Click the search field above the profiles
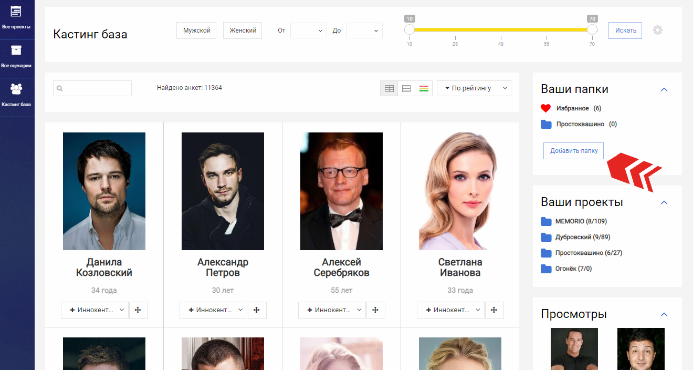 [92, 88]
